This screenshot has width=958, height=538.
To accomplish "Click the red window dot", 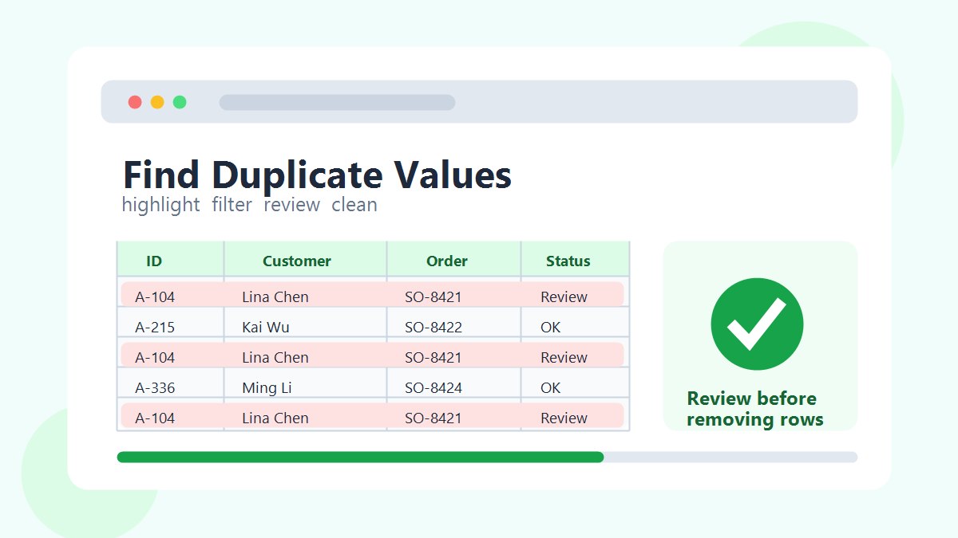I will pos(135,102).
